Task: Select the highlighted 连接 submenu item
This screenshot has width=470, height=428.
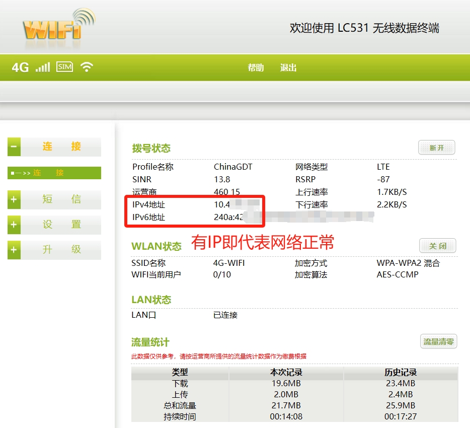Action: click(x=54, y=173)
